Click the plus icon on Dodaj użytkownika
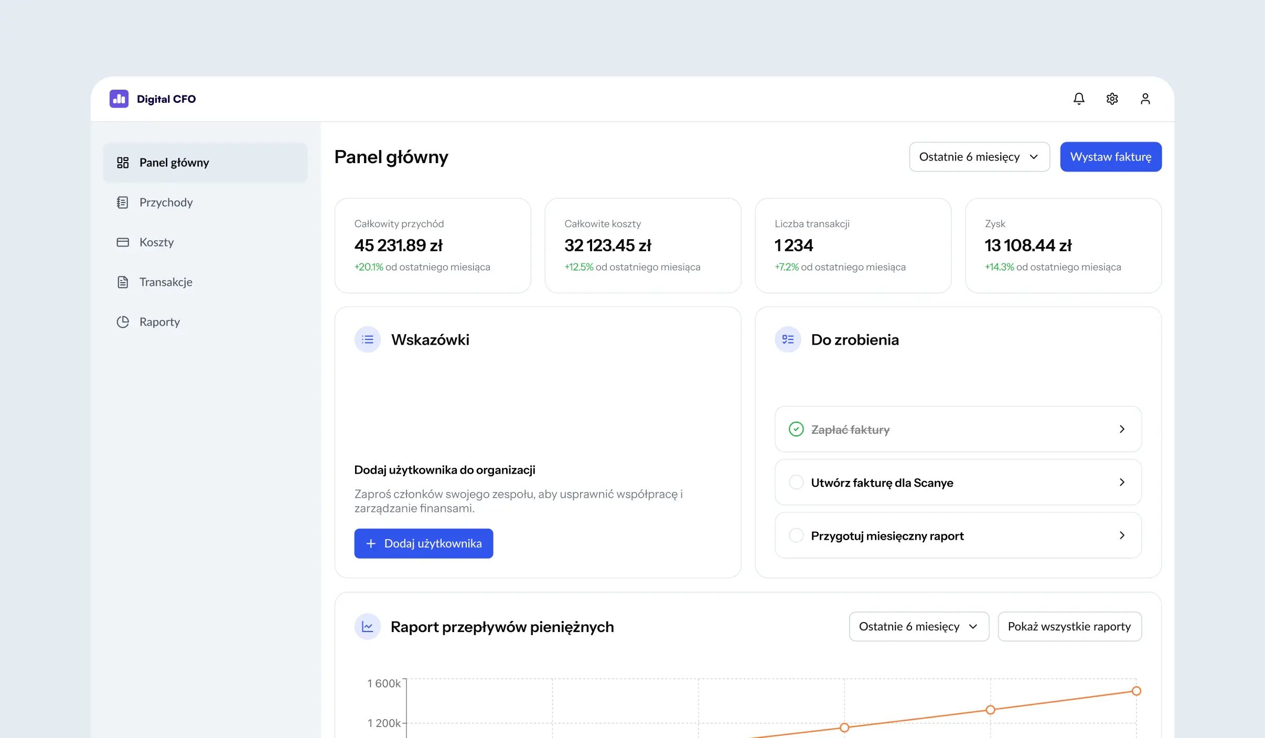This screenshot has height=738, width=1265. (371, 543)
